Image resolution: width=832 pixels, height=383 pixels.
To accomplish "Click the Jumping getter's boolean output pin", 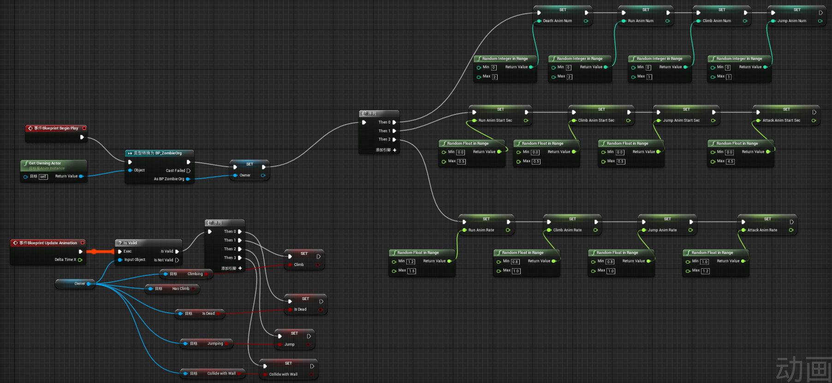I will pos(227,343).
